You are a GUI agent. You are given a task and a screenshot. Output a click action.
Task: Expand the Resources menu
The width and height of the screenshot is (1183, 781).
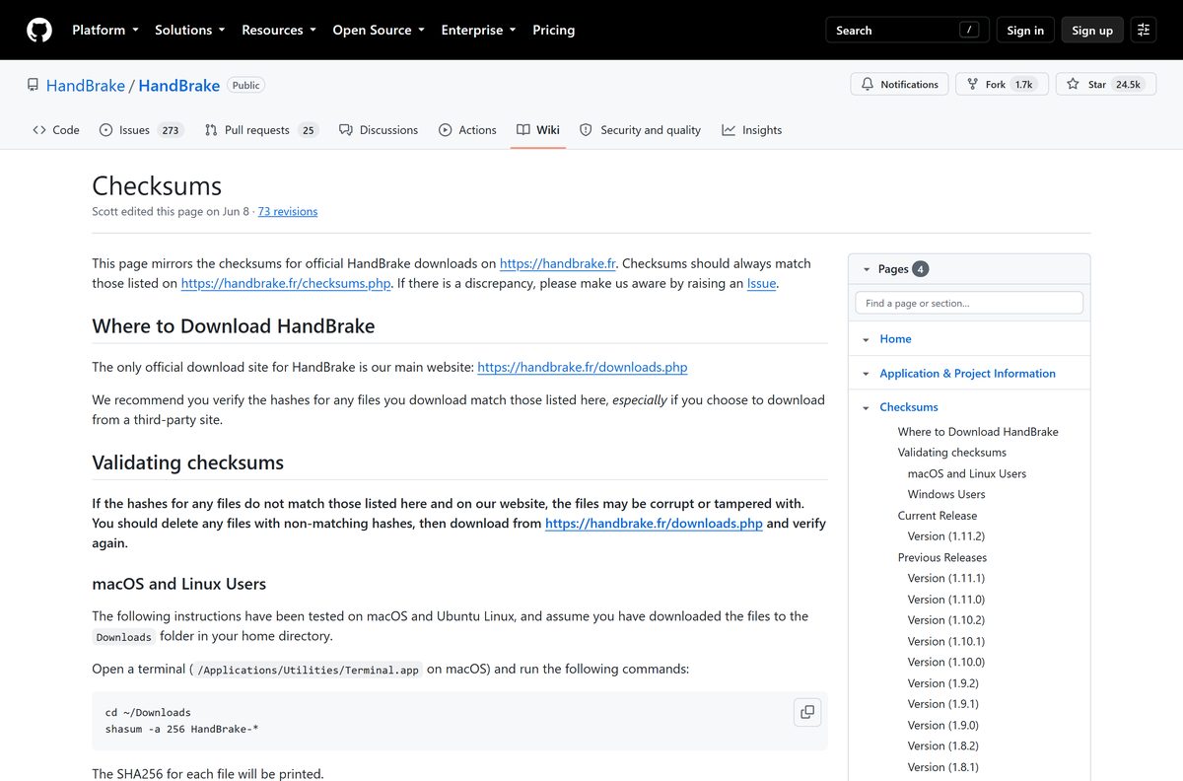pyautogui.click(x=279, y=31)
